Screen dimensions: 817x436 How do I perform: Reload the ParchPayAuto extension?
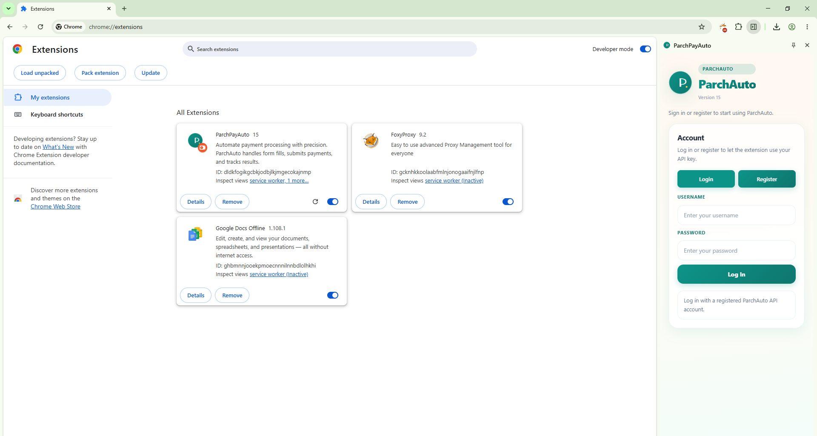click(x=315, y=202)
